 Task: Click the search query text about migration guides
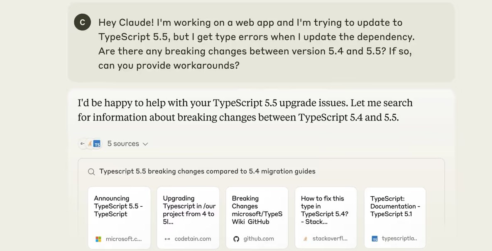[x=207, y=171]
